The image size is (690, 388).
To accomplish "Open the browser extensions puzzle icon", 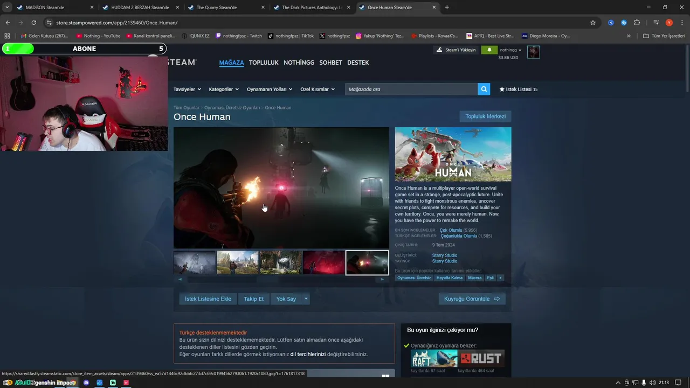I will [x=637, y=23].
